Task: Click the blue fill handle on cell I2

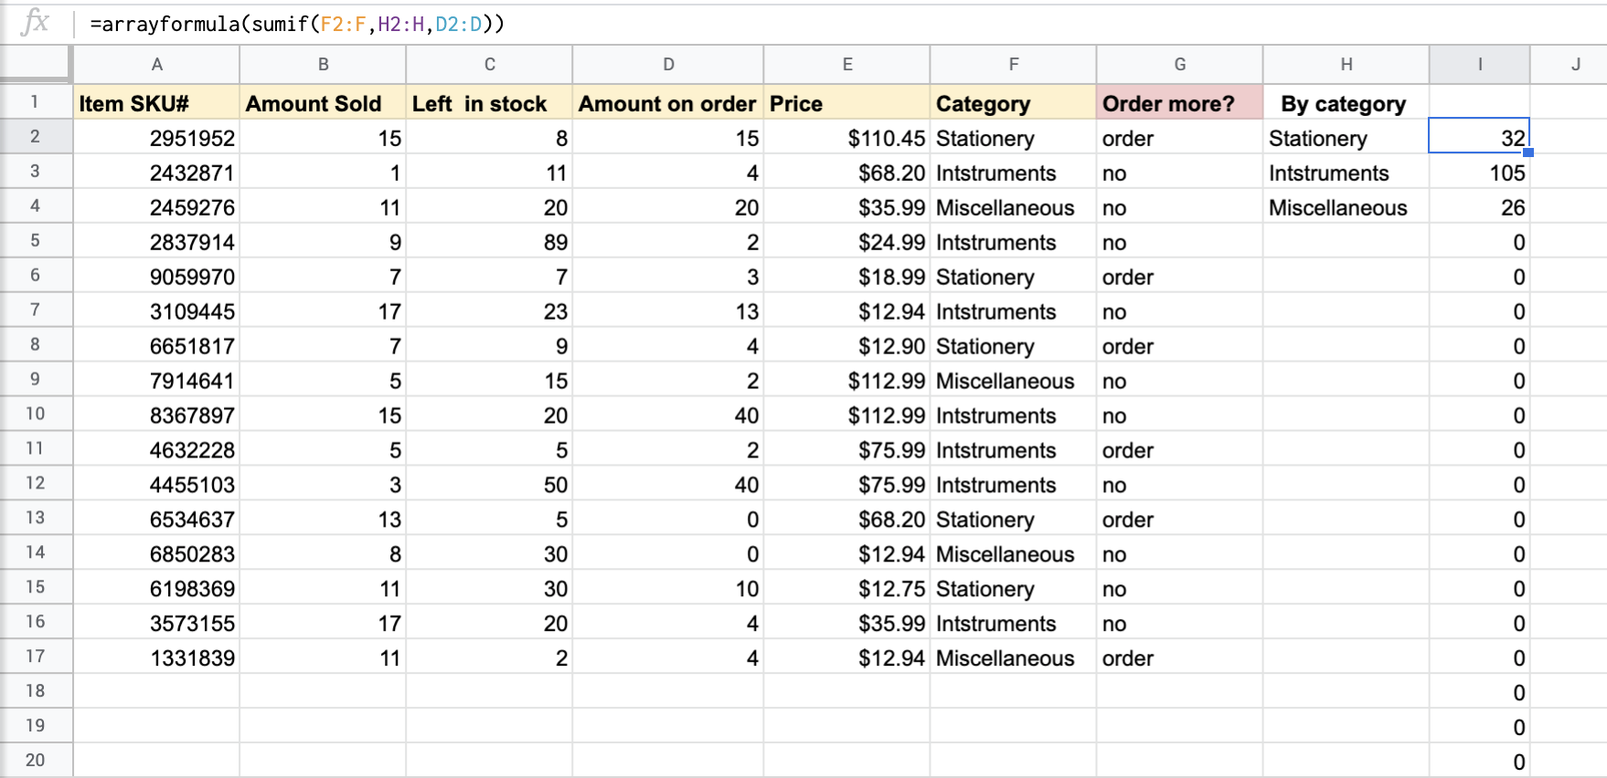Action: click(x=1530, y=154)
